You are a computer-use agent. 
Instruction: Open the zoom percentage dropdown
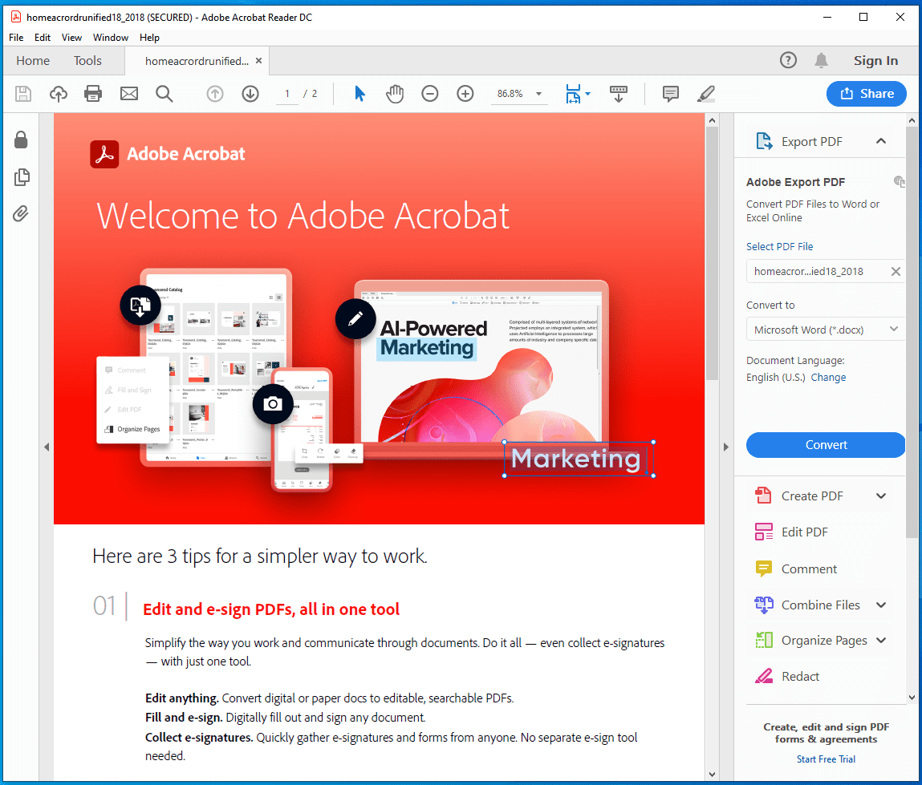pos(538,93)
